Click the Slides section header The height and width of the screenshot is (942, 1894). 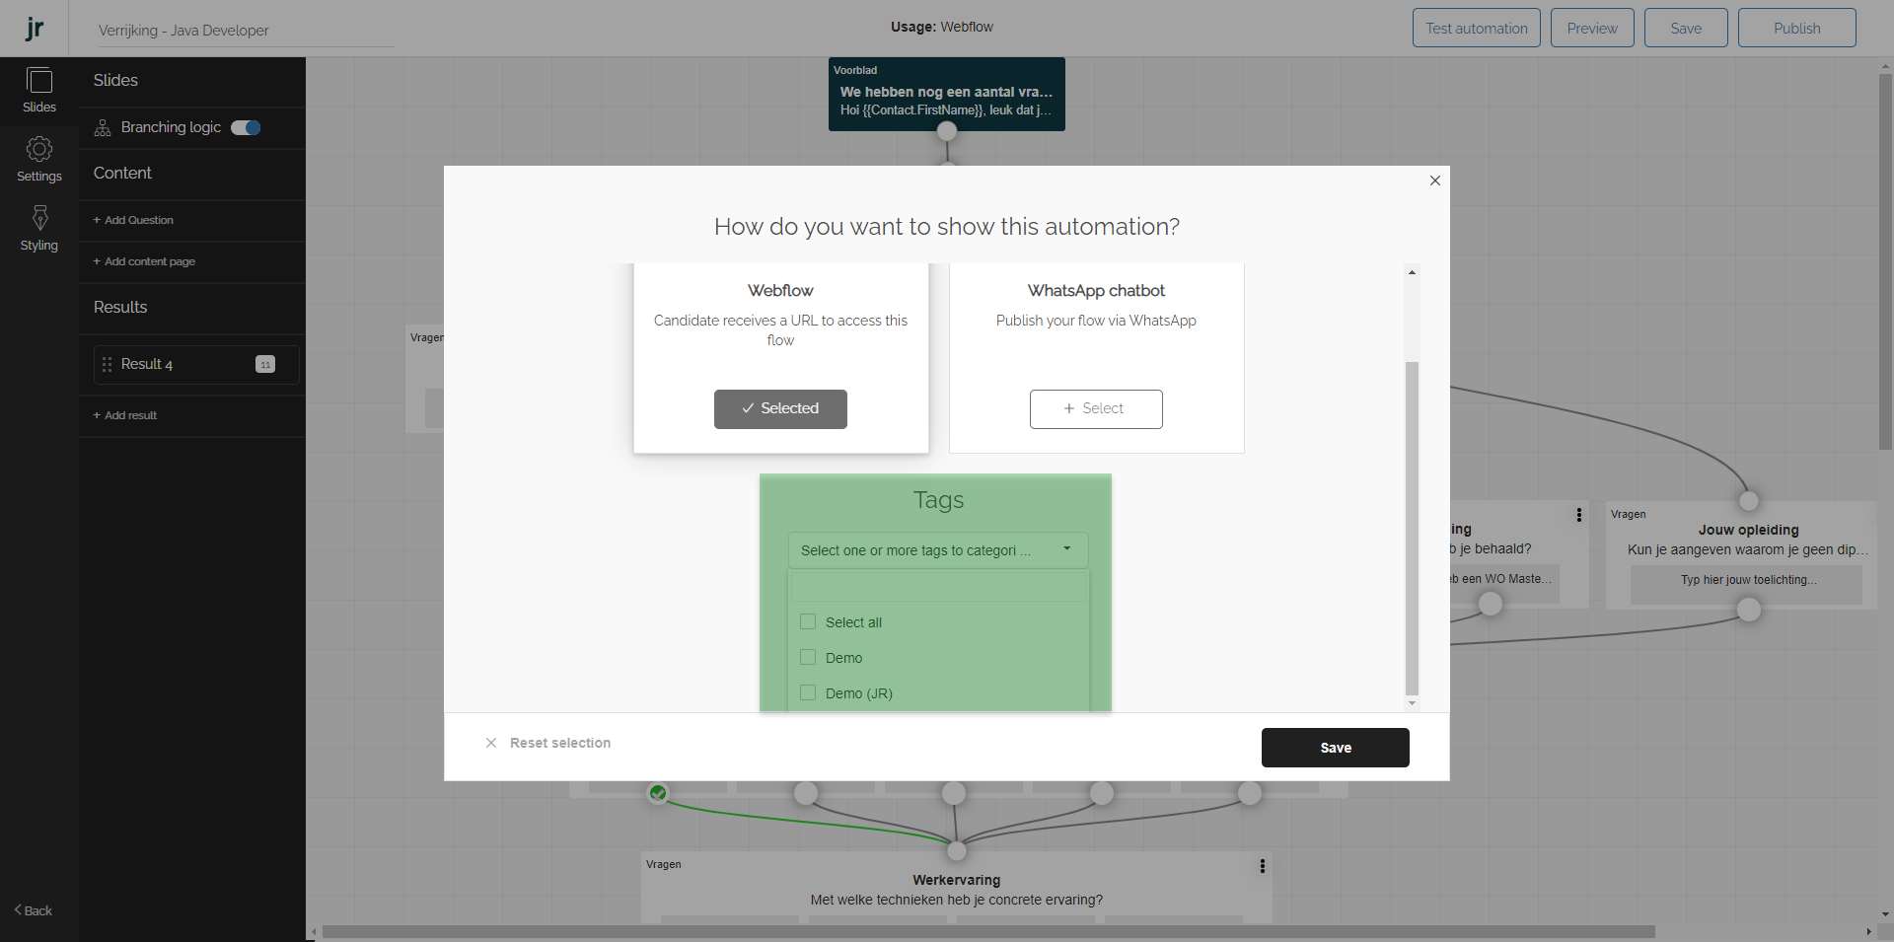(115, 81)
